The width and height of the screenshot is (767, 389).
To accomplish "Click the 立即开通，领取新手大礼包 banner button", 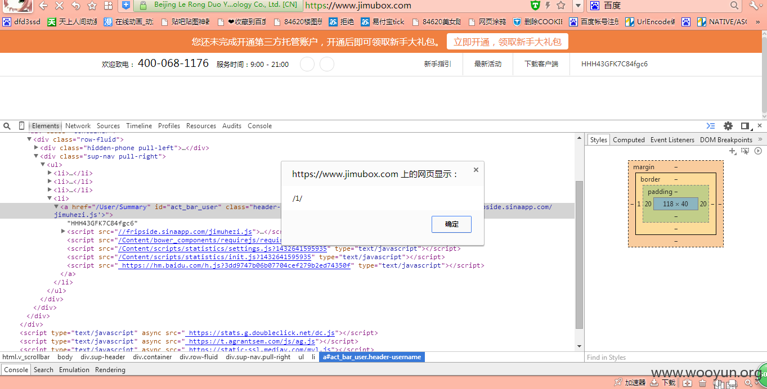I will point(508,42).
